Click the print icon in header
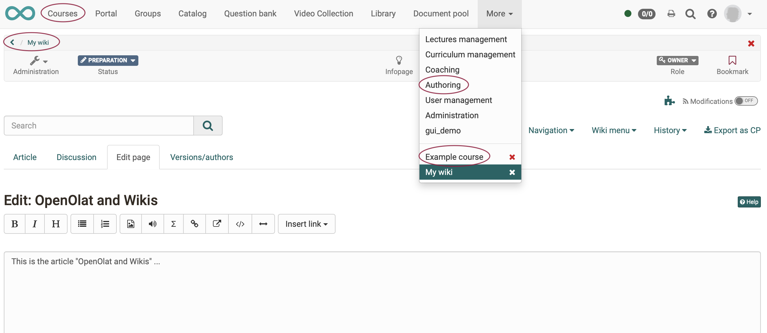 click(671, 14)
